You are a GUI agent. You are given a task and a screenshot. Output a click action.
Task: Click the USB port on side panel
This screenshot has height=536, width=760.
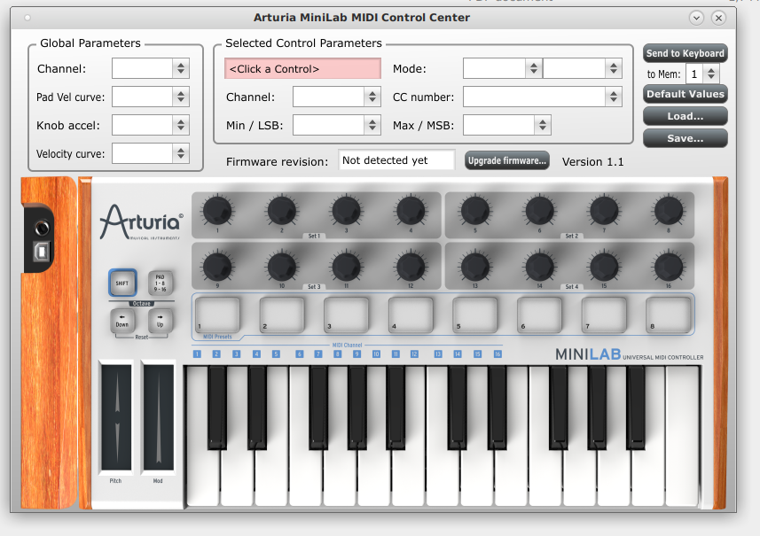click(42, 252)
